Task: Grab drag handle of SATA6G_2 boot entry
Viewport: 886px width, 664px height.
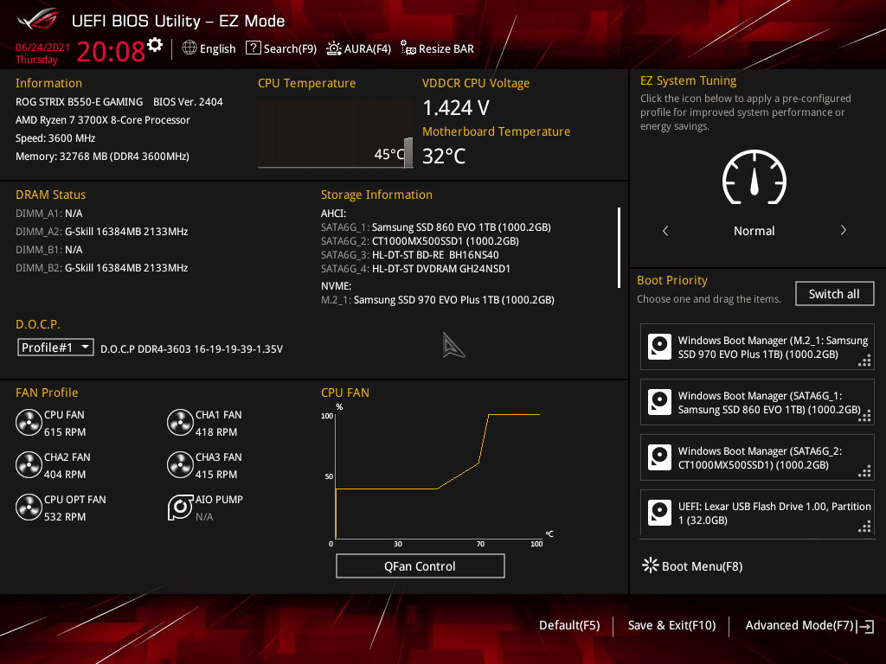Action: click(864, 471)
